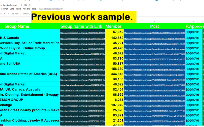Select 'approve' cell in the 50,837 row
Viewport: 204px width, 127px height.
[x=194, y=64]
